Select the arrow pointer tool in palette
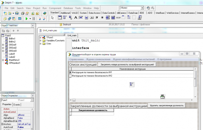The image size is (203, 130). click(x=52, y=18)
